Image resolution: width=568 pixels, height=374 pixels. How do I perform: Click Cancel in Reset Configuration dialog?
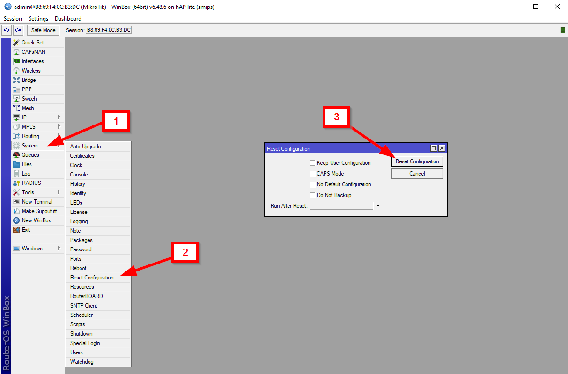coord(417,174)
